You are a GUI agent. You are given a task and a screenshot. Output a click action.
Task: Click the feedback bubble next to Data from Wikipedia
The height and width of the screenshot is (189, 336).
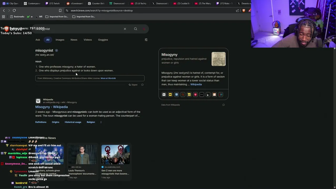(224, 105)
